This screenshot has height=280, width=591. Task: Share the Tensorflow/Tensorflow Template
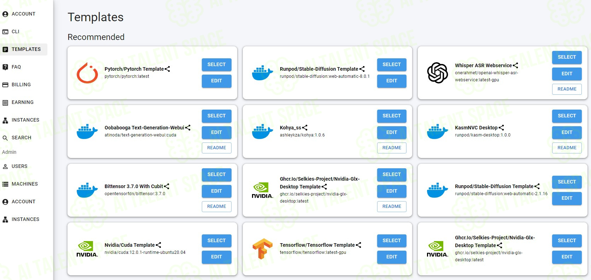pos(358,245)
